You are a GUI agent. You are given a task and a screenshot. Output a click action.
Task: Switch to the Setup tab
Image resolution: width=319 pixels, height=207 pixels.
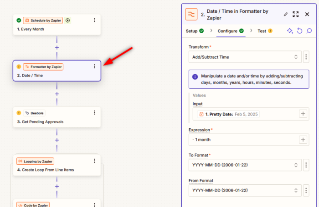click(195, 31)
